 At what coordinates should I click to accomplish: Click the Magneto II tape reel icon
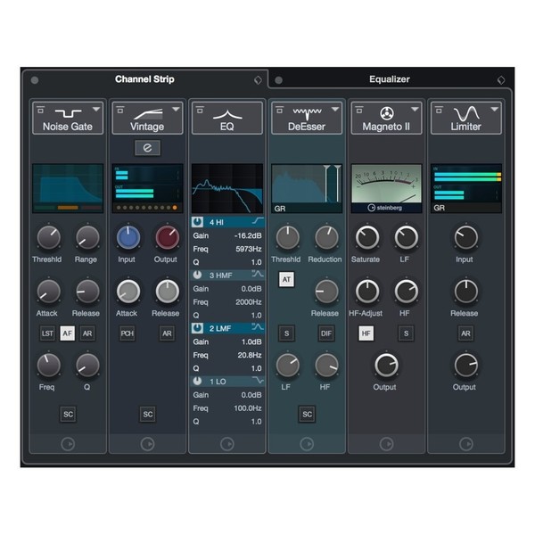(387, 113)
